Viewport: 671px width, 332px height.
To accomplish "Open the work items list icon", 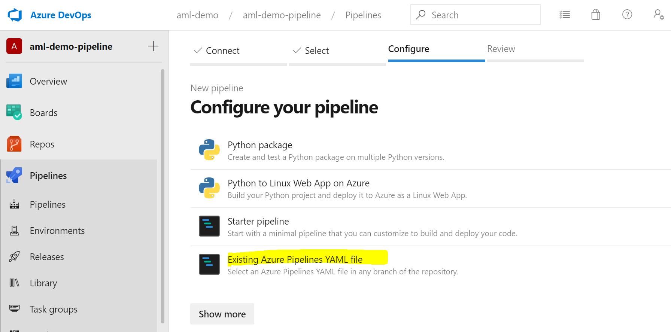I will [x=565, y=15].
